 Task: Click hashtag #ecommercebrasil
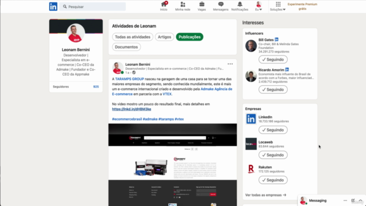pyautogui.click(x=127, y=119)
